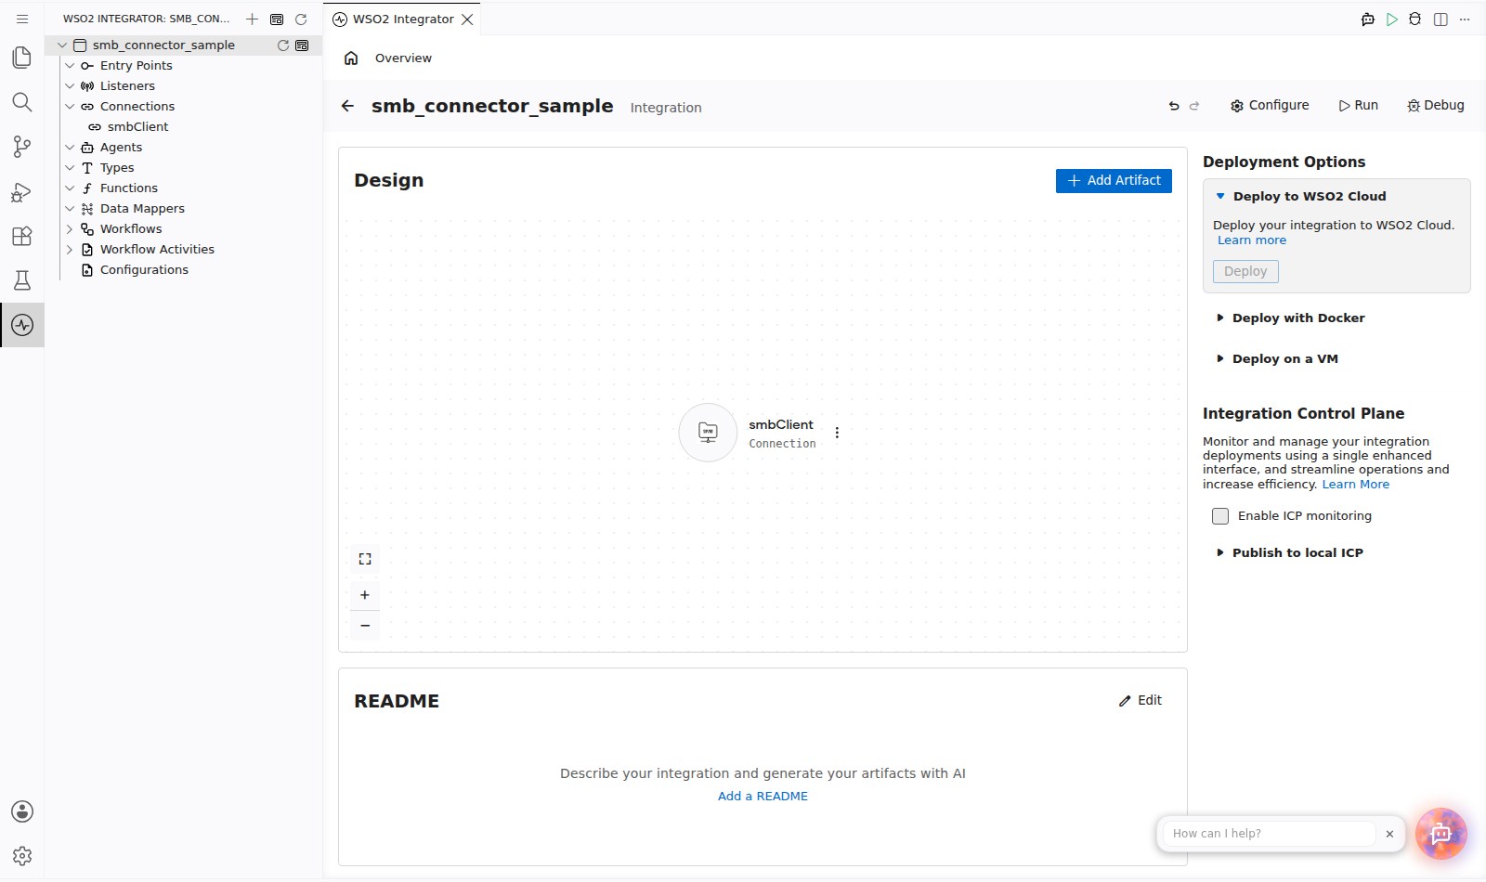This screenshot has width=1486, height=882.
Task: Open the Extensions view icon
Action: coord(22,236)
